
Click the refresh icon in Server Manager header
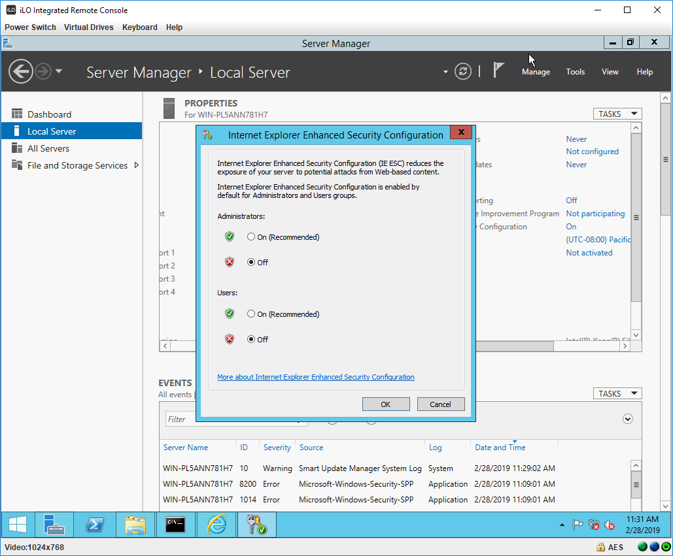click(463, 71)
